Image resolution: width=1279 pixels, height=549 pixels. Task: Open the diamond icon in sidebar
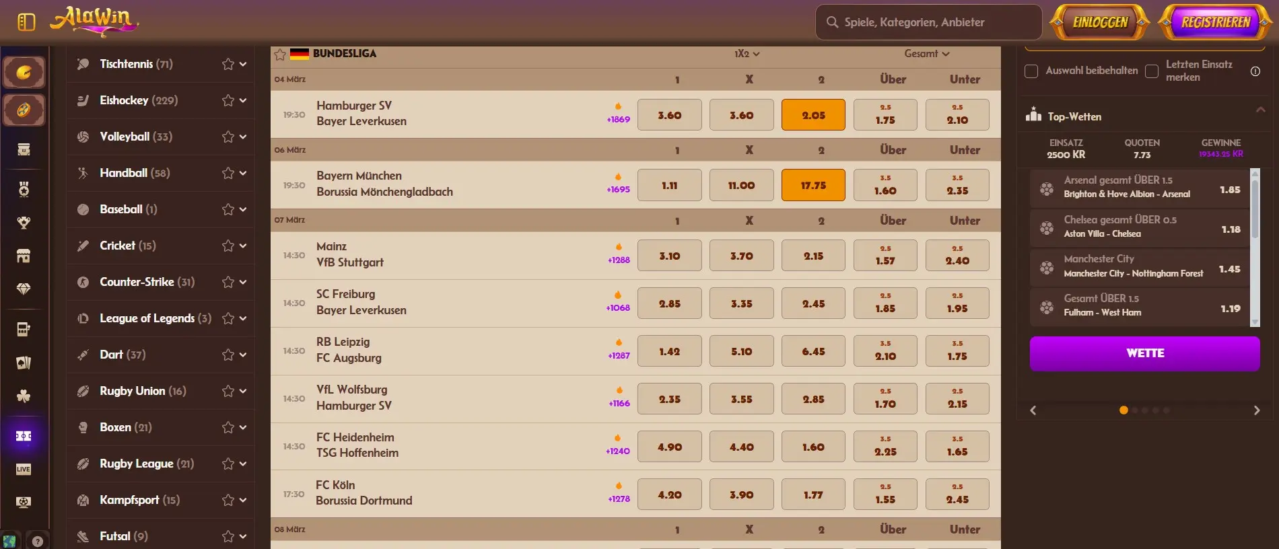tap(24, 289)
